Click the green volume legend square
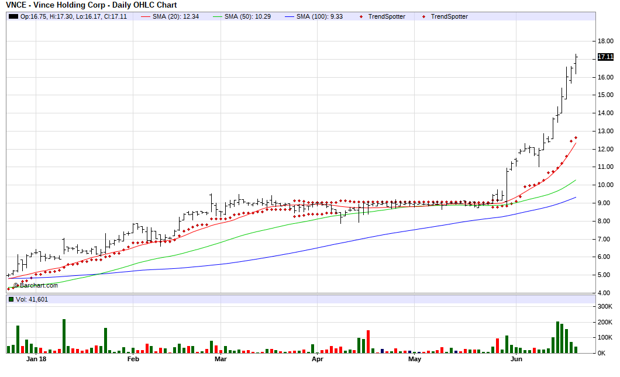 11,299
